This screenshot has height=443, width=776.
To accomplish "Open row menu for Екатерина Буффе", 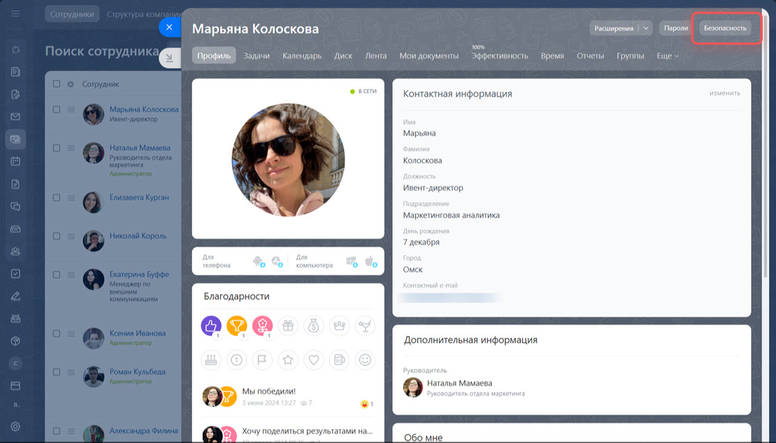I will click(71, 275).
